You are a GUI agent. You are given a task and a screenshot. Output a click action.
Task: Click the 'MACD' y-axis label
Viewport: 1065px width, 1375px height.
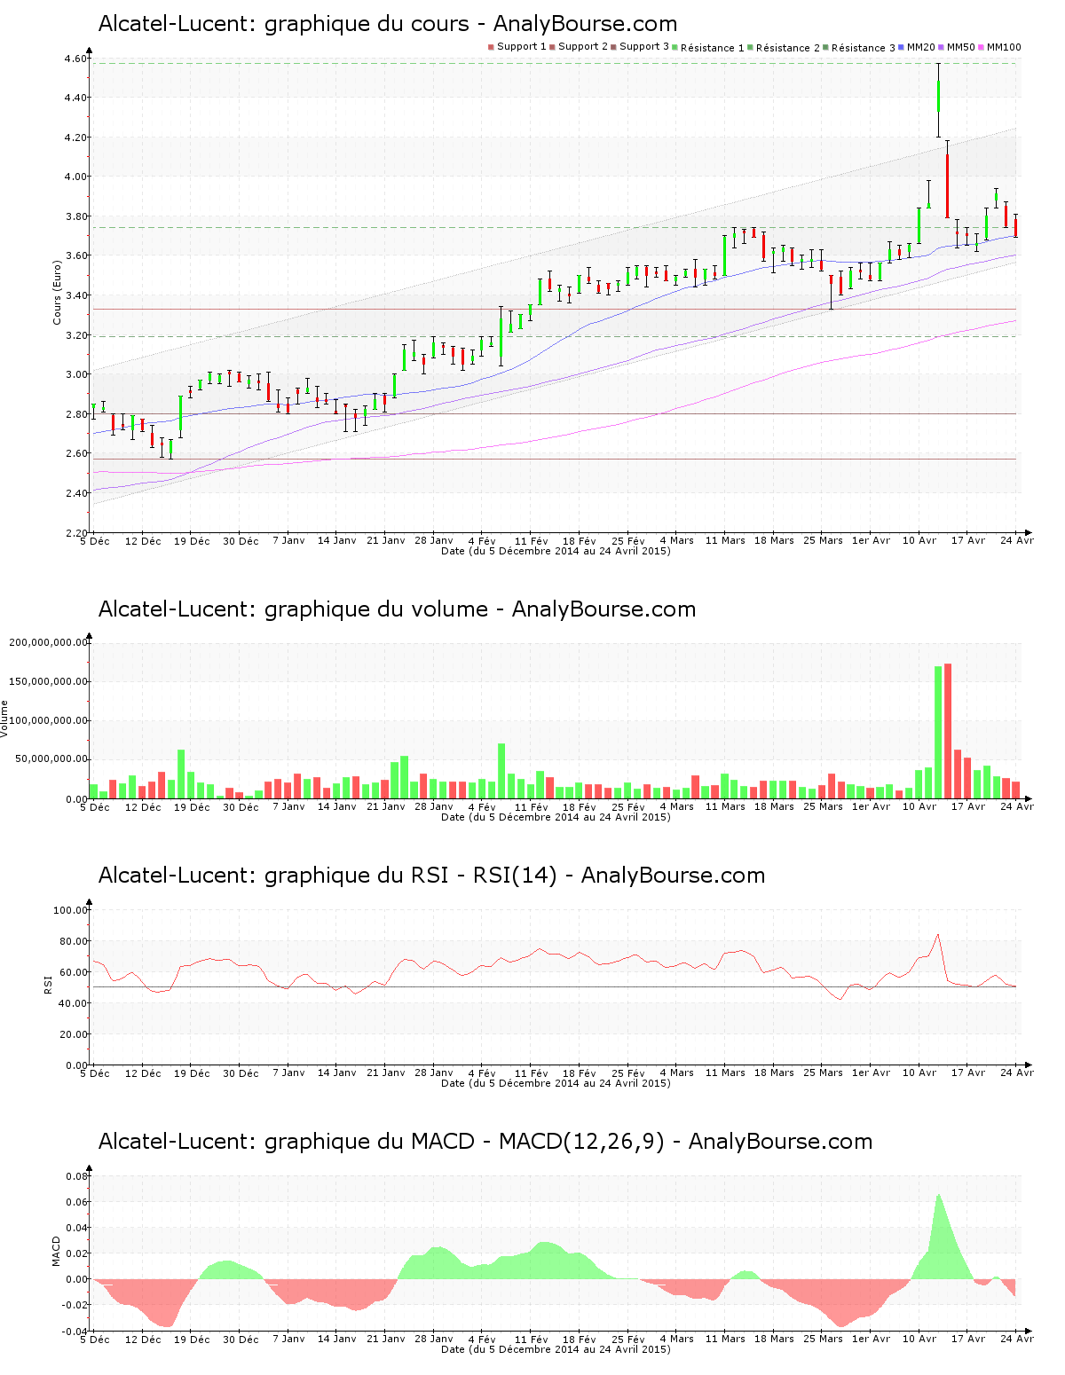tap(57, 1251)
